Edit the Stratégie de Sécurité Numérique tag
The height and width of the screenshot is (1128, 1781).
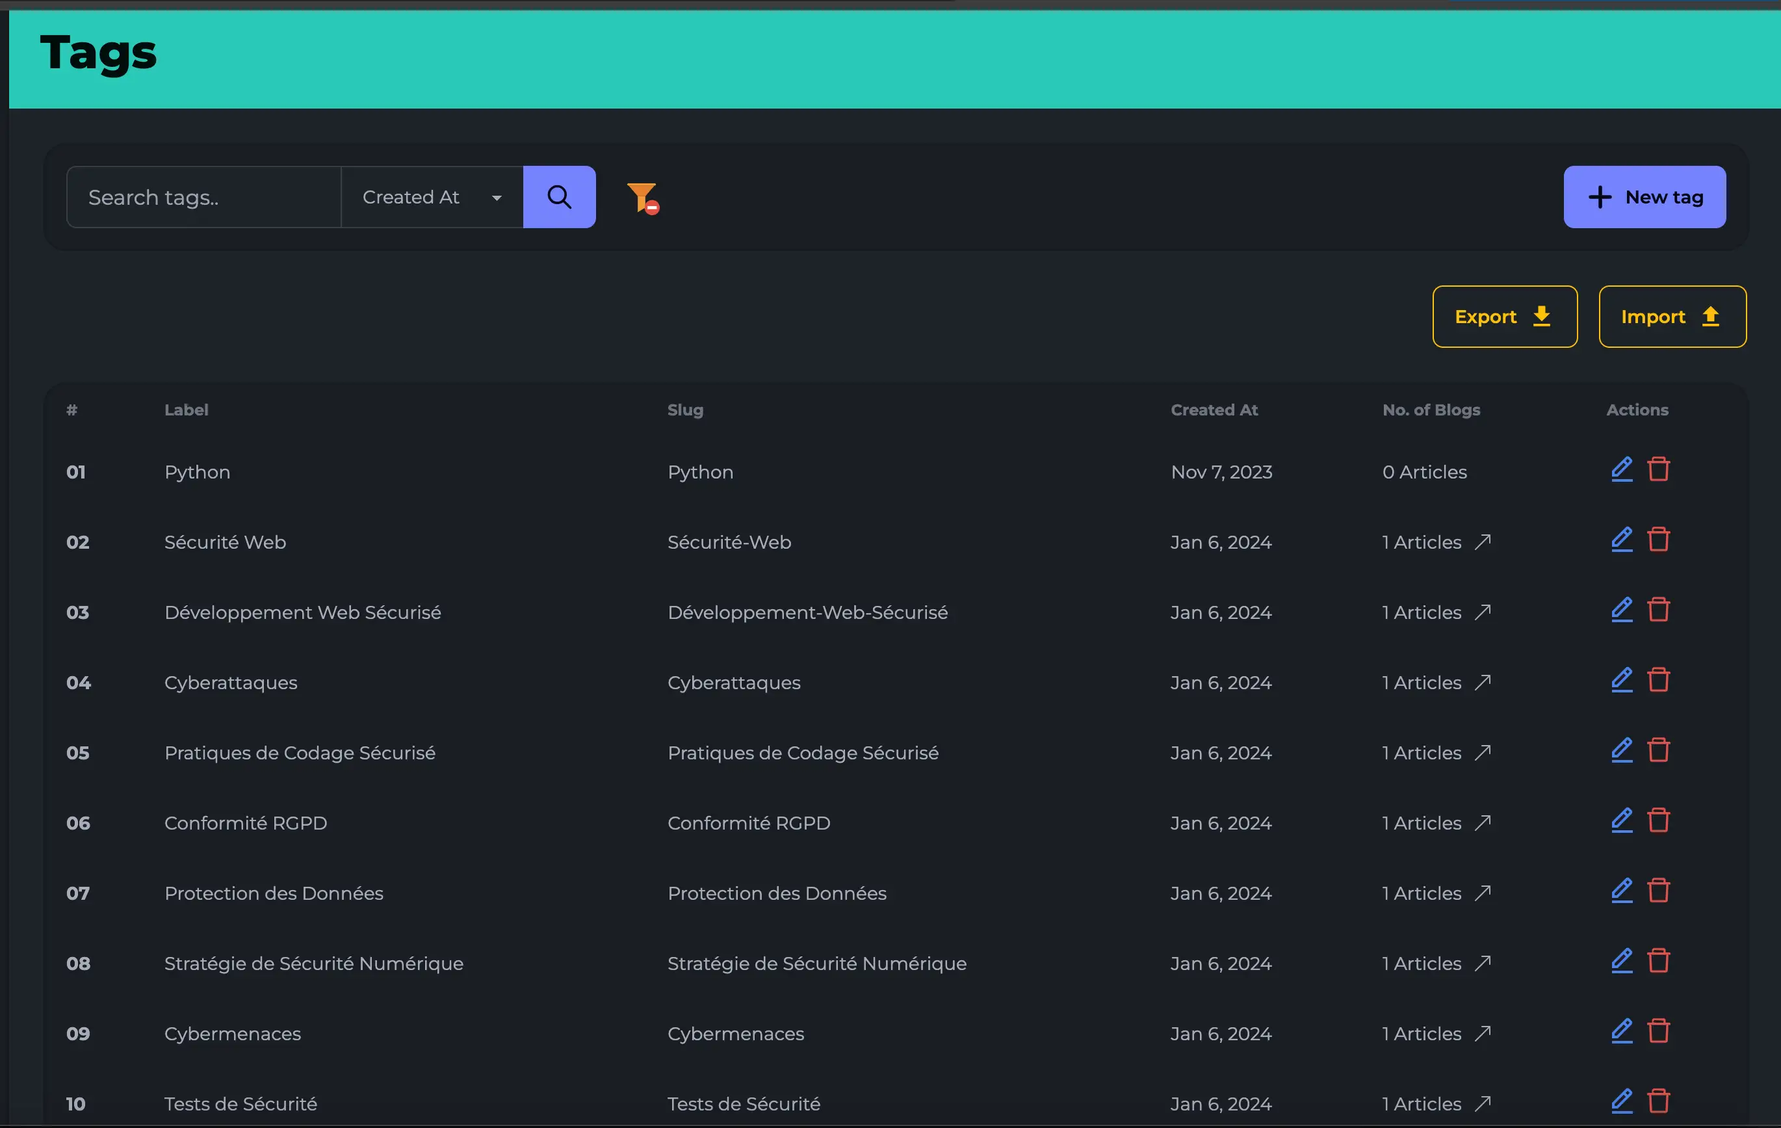(1621, 961)
